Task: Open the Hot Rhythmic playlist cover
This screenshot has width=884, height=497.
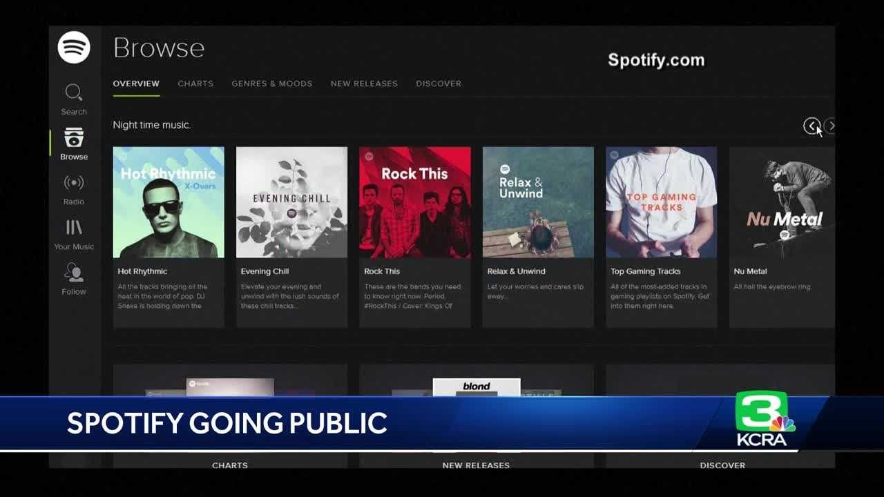Action: (169, 202)
